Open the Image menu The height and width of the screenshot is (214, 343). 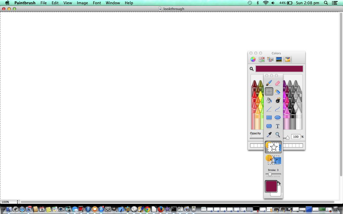(x=82, y=3)
